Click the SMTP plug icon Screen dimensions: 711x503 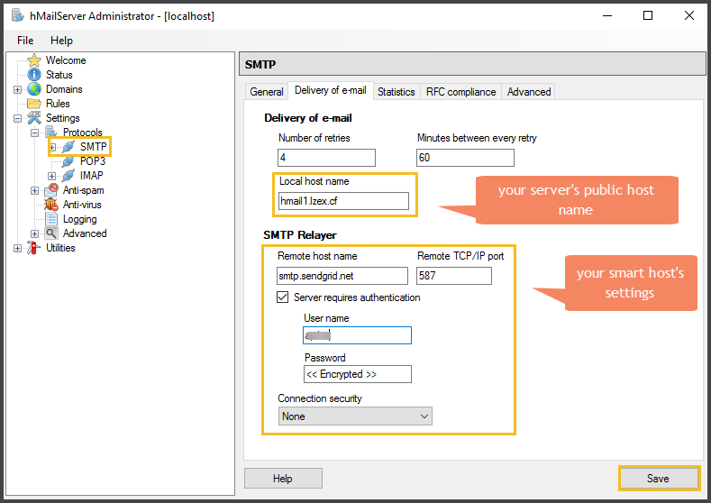point(68,147)
